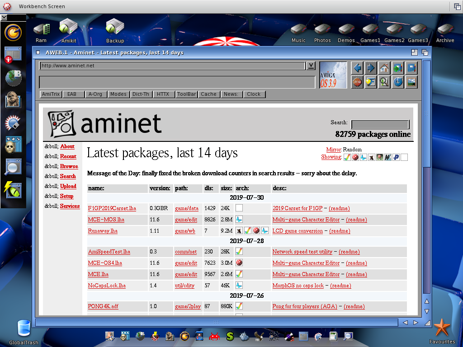Add page to hotlist notebook icon
The image size is (463, 347).
pos(398,68)
